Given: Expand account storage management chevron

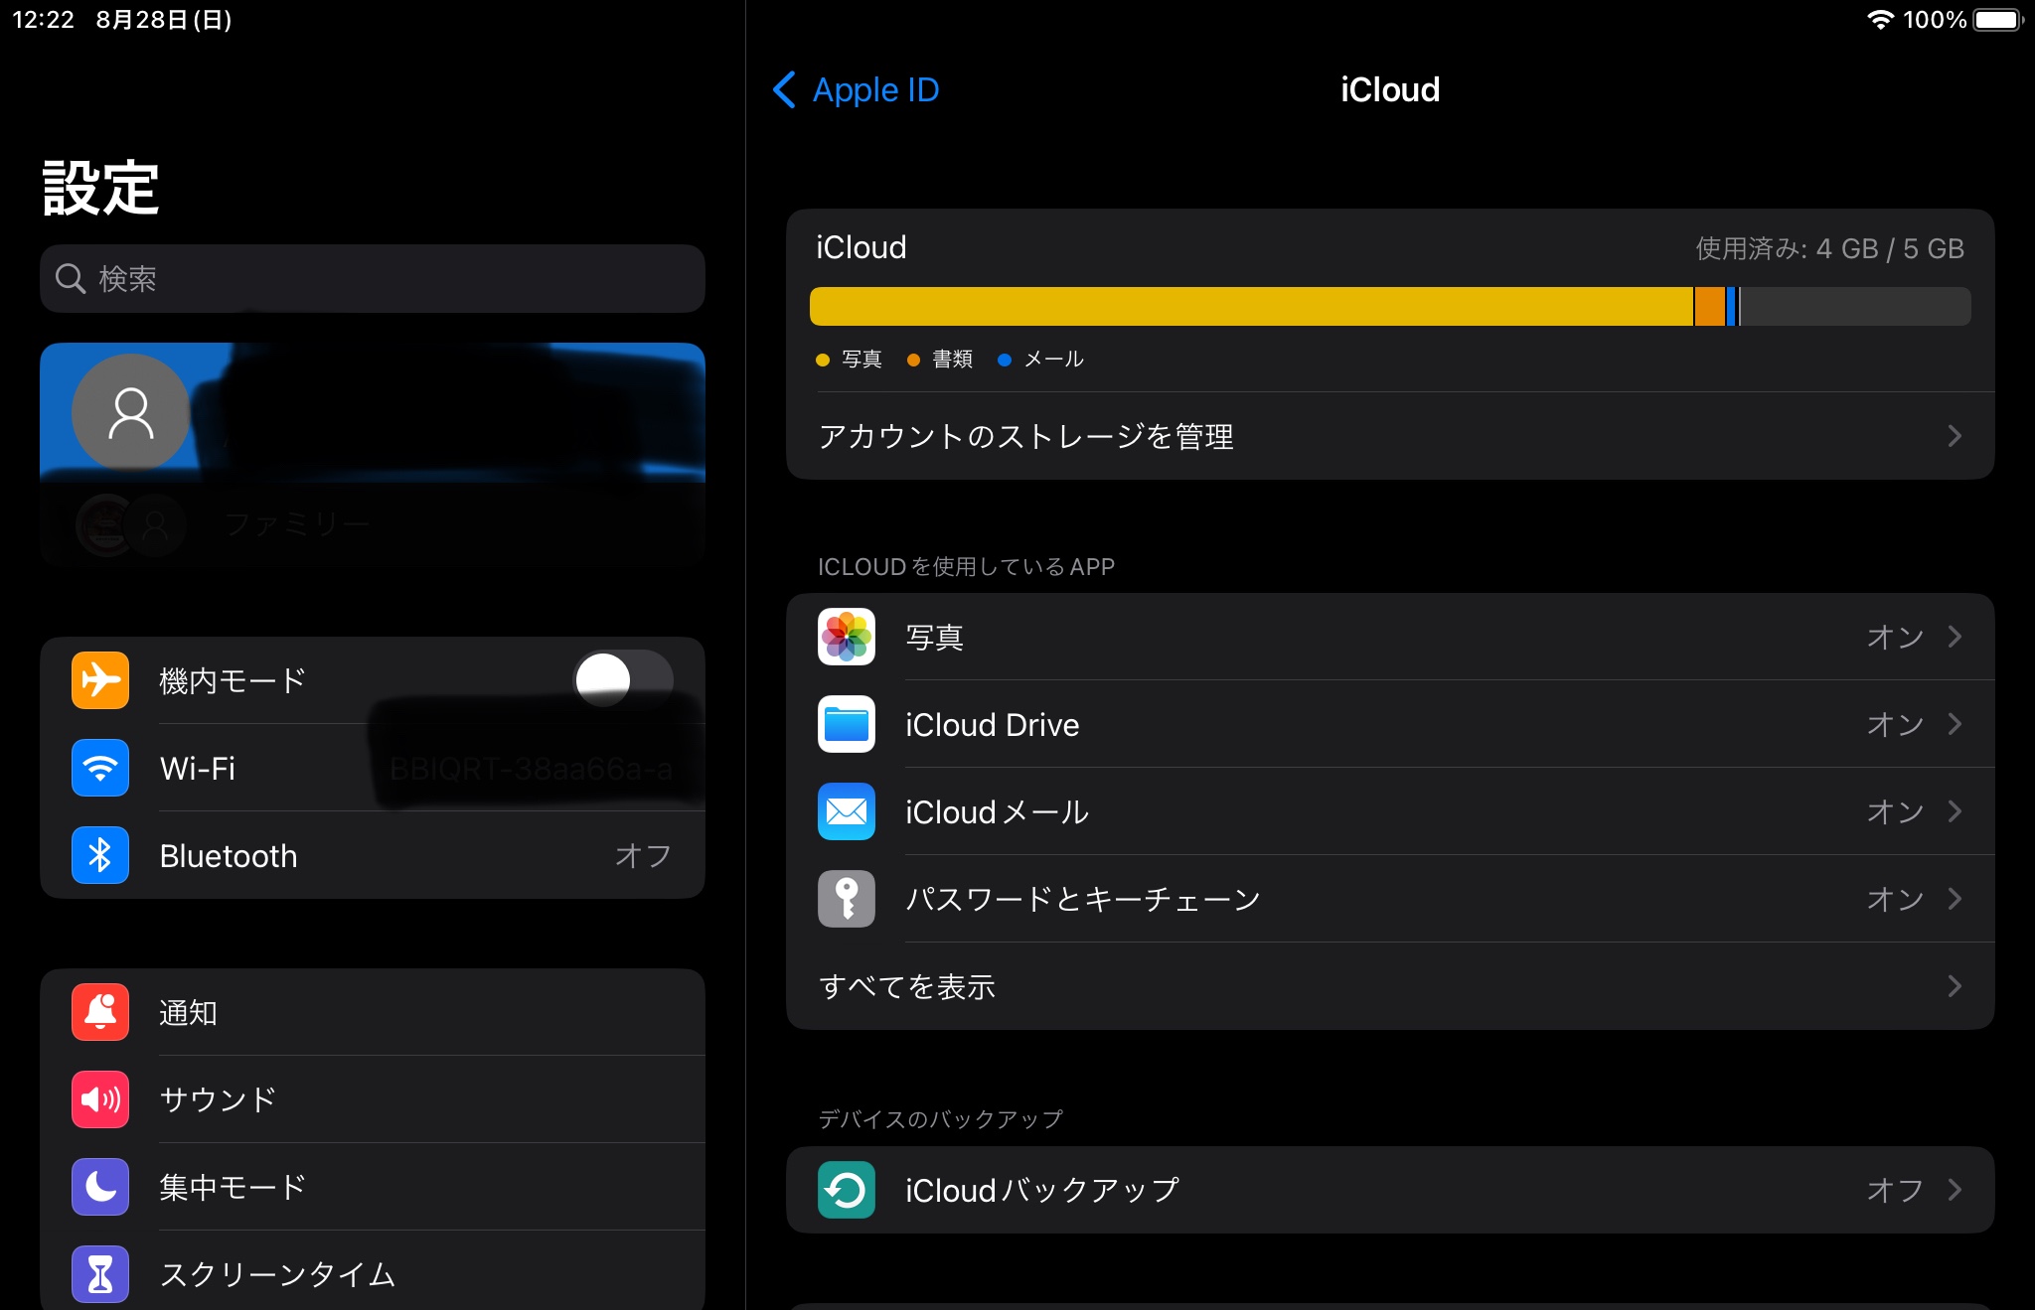Looking at the screenshot, I should pos(1954,436).
